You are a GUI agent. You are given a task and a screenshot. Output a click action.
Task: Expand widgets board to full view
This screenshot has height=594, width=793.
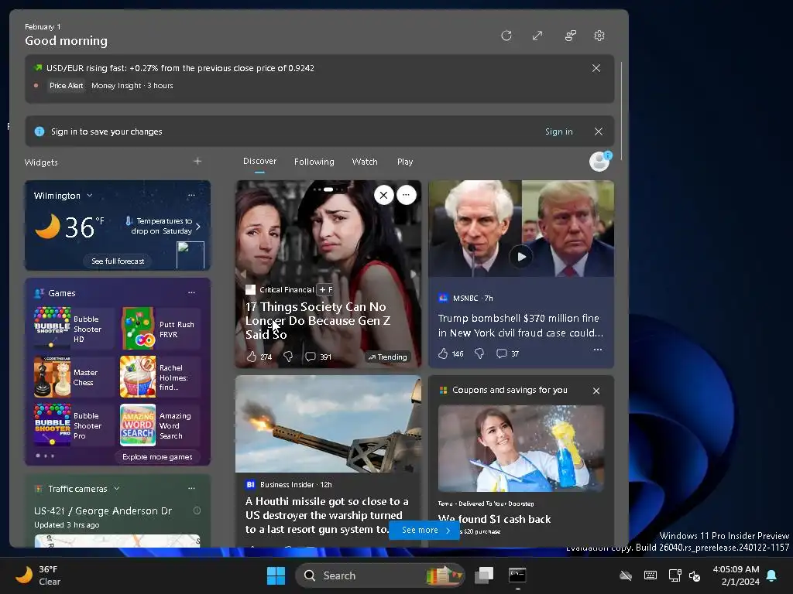(x=537, y=36)
